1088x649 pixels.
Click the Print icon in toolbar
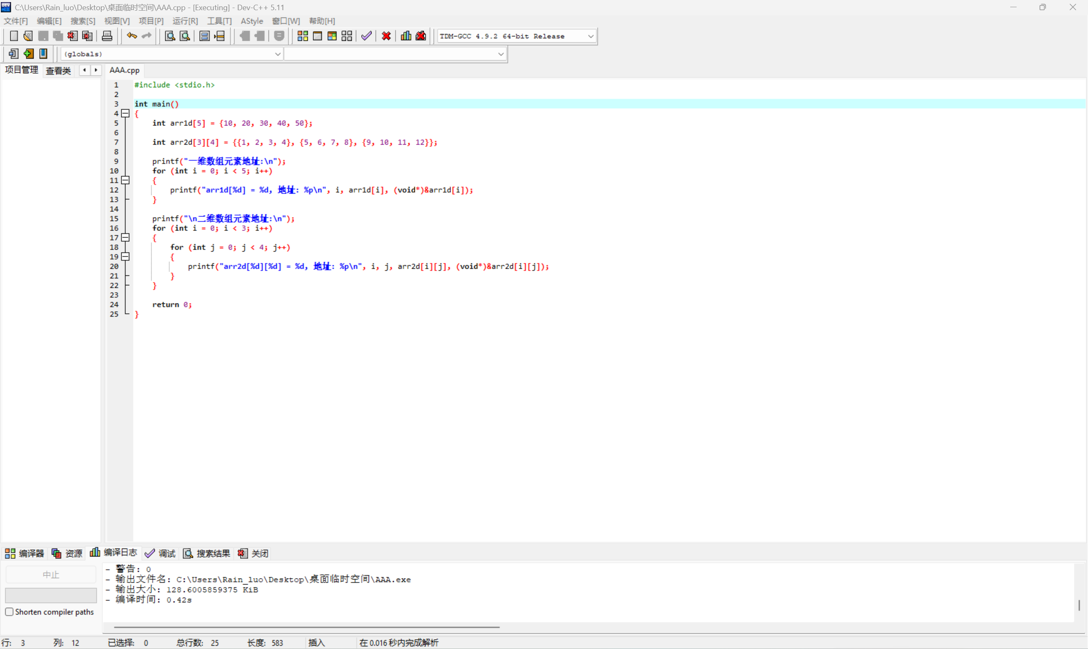(107, 36)
